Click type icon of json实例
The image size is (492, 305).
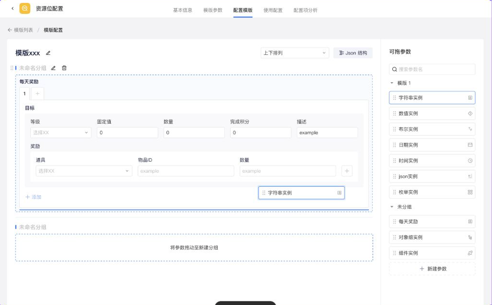point(470,176)
